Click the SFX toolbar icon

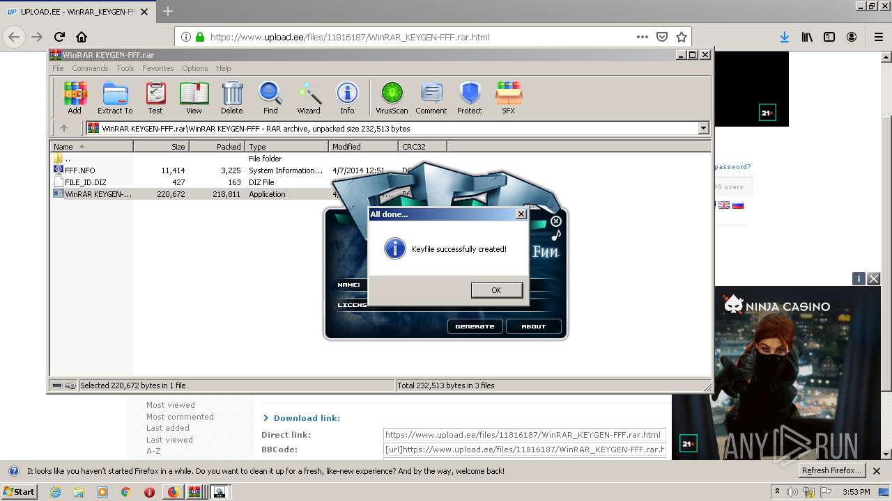(509, 97)
